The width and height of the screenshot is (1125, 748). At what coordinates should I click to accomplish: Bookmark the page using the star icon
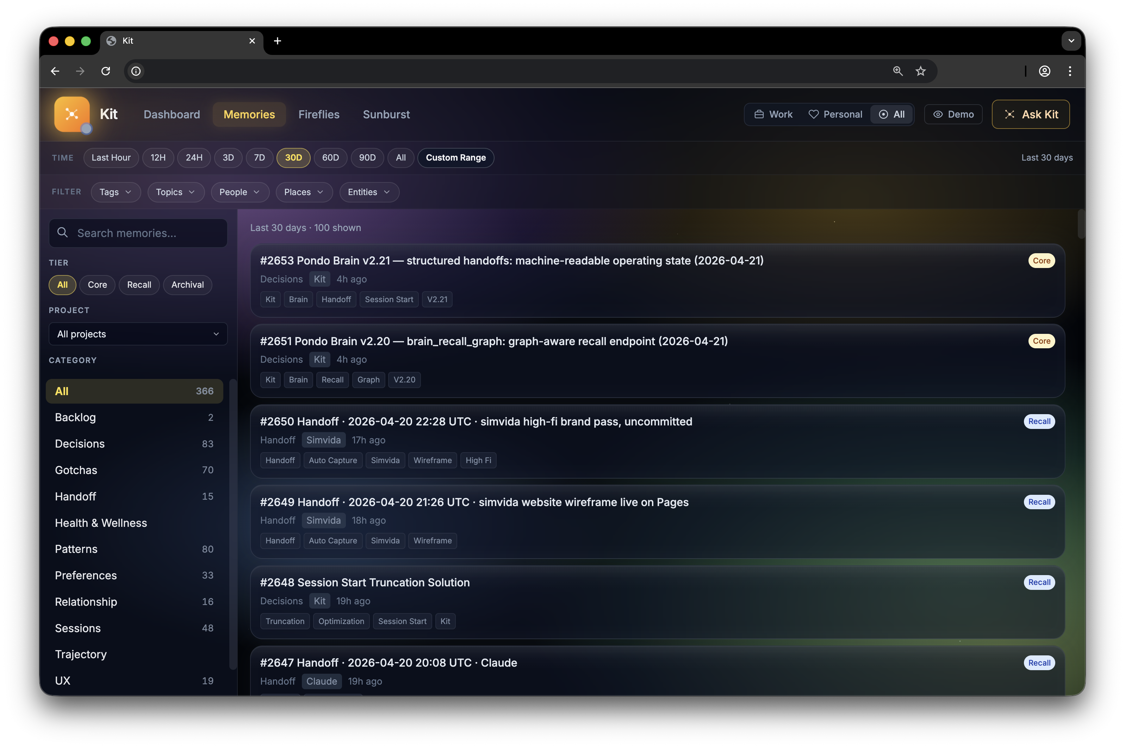(921, 70)
